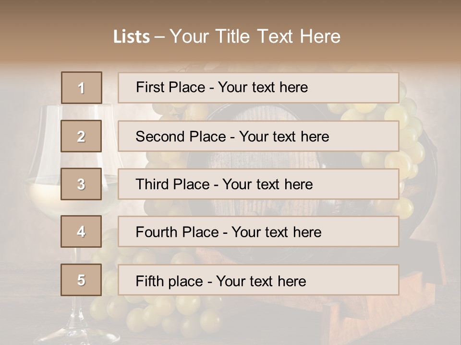The width and height of the screenshot is (461, 345).
Task: Click the Fourth Place text box
Action: (x=258, y=232)
